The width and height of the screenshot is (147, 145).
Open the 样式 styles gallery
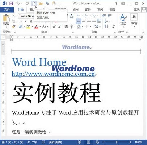[x=123, y=21]
